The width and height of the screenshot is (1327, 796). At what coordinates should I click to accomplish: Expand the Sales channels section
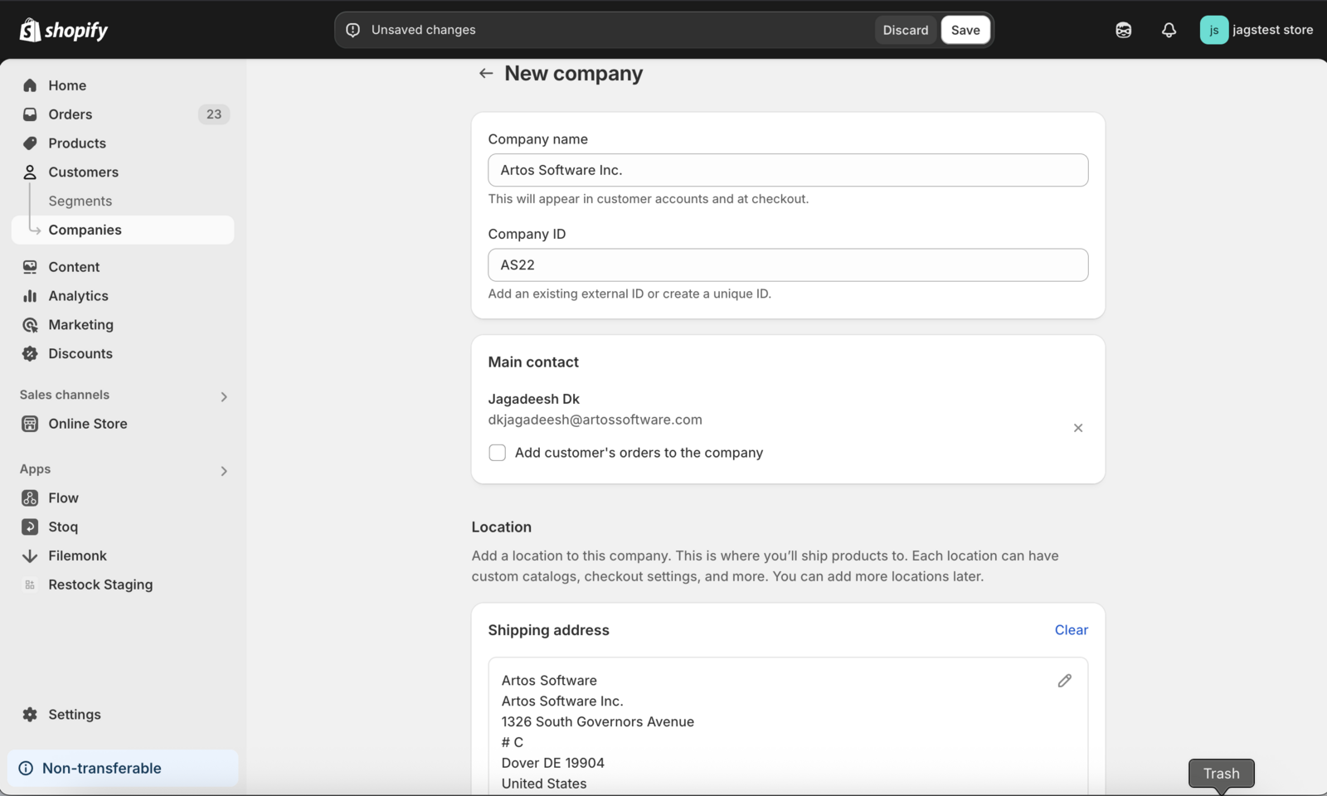tap(224, 397)
